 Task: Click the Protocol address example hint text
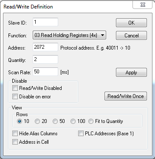95,48
